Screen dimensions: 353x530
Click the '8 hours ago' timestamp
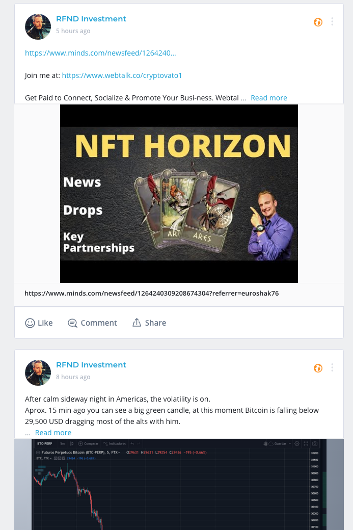(x=73, y=377)
